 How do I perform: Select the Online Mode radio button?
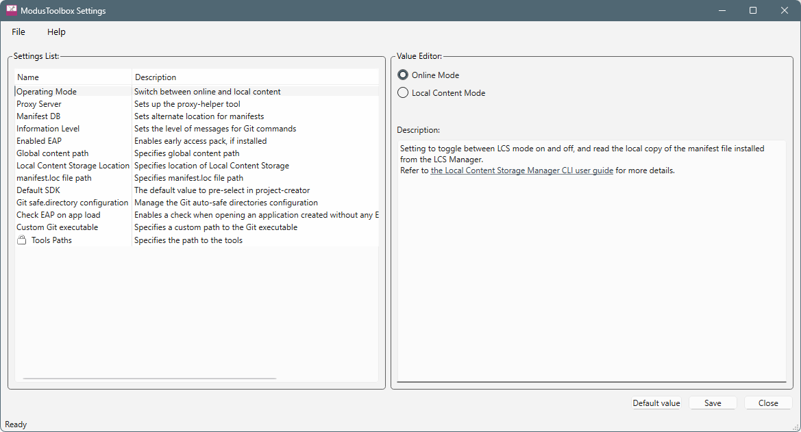click(x=403, y=75)
